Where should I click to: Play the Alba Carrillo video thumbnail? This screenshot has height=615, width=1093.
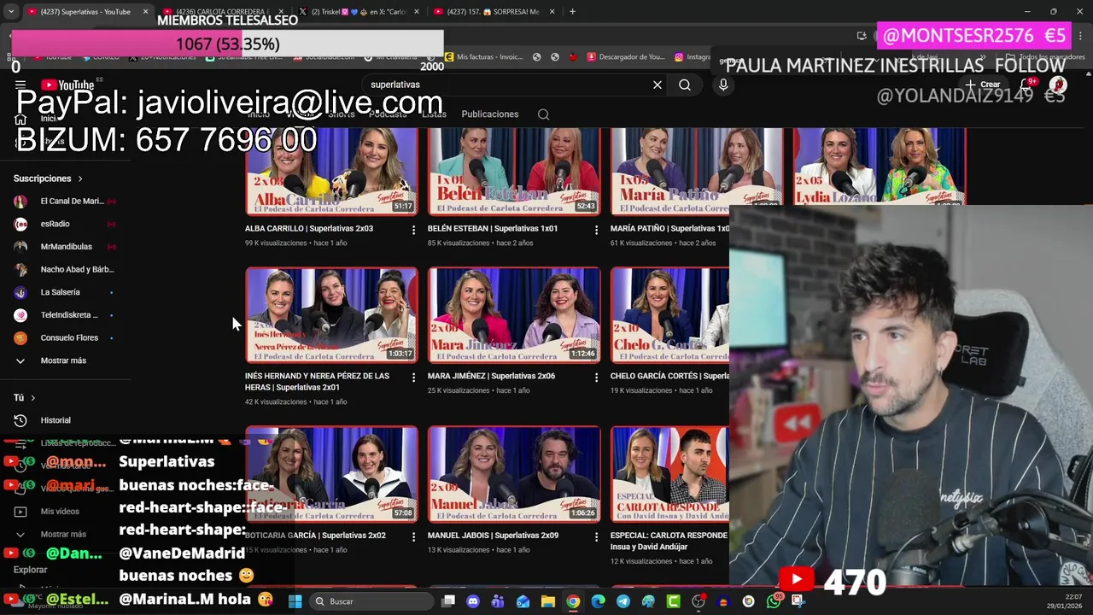pos(331,172)
